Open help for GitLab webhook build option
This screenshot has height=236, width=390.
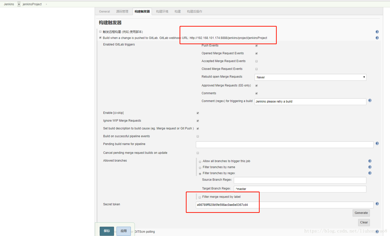[x=377, y=38]
